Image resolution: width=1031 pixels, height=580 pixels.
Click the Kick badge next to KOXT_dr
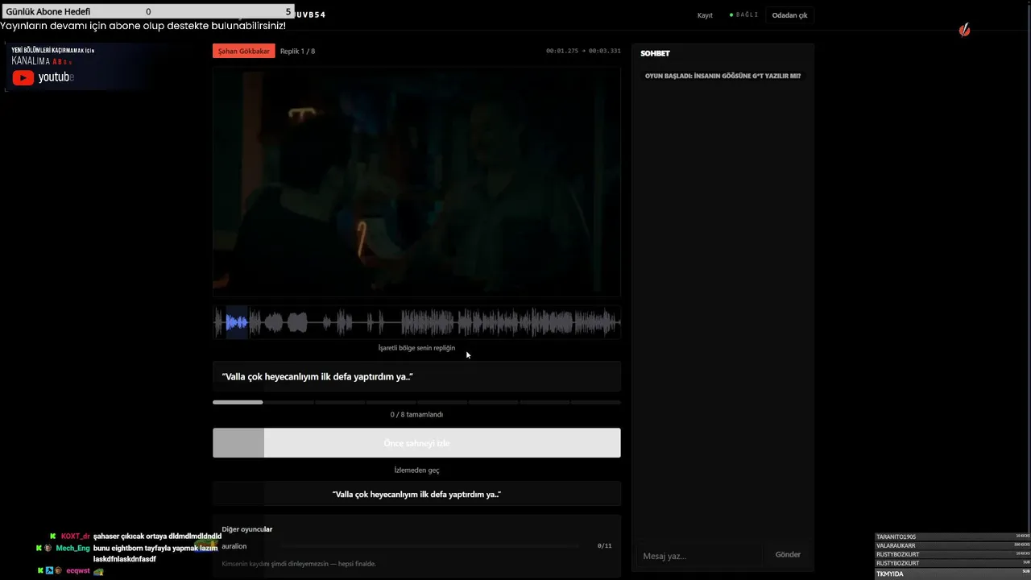tap(52, 536)
